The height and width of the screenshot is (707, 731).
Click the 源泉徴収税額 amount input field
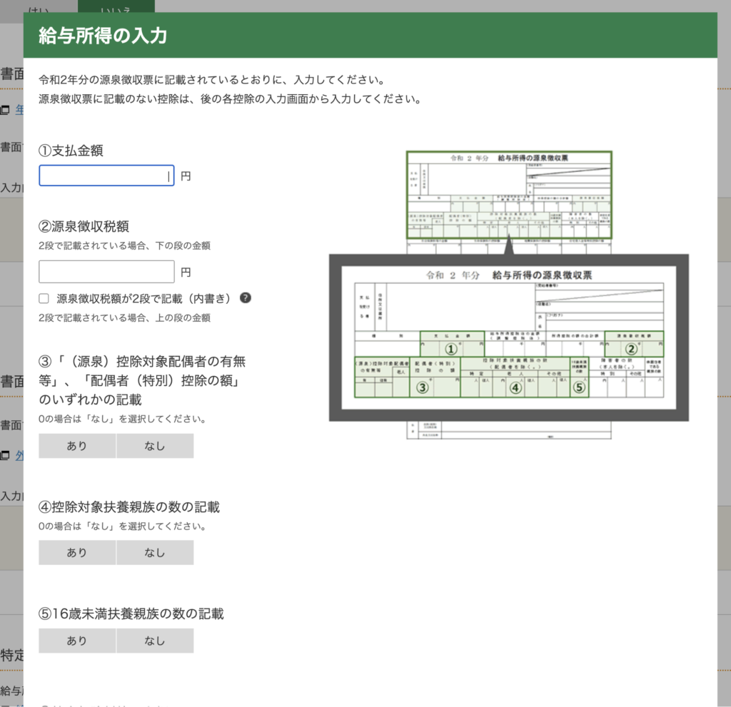[106, 272]
